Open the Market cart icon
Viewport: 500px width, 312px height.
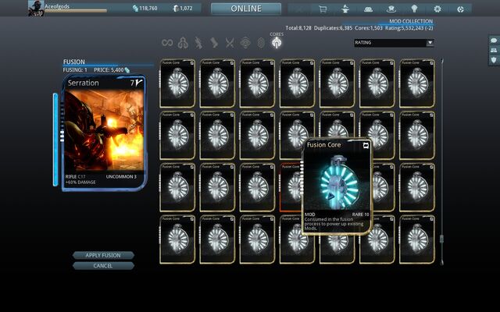pos(323,9)
